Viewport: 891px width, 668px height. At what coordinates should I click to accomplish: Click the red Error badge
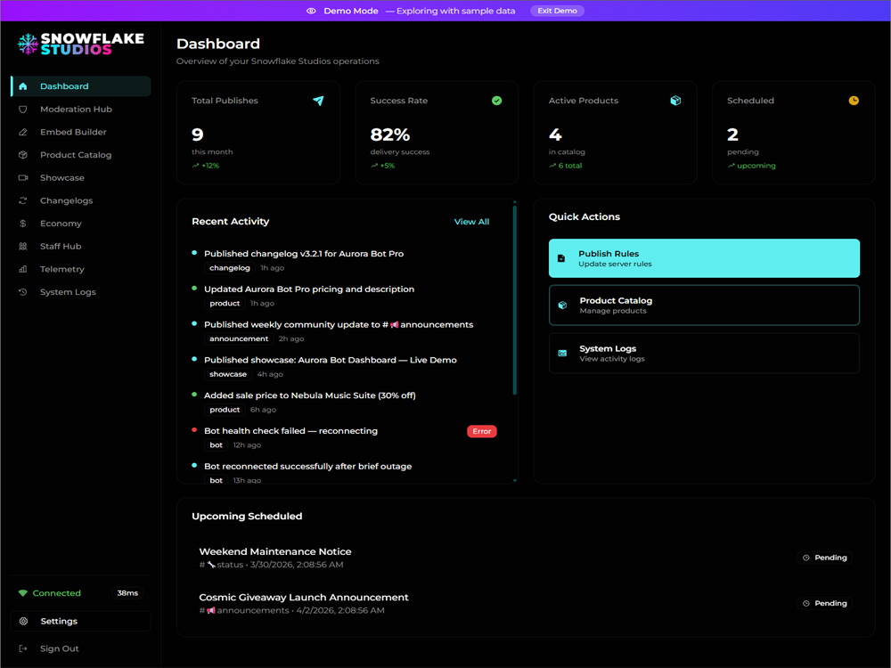point(481,431)
